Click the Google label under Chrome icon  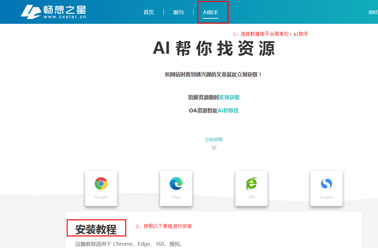101,197
